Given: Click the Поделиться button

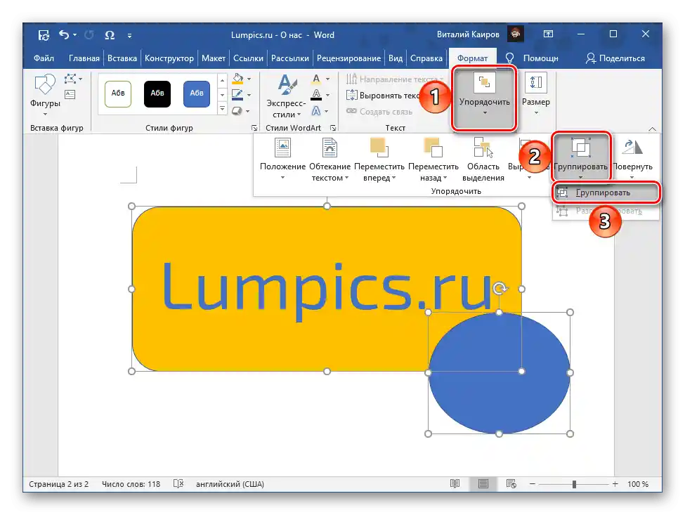Looking at the screenshot, I should pos(615,58).
